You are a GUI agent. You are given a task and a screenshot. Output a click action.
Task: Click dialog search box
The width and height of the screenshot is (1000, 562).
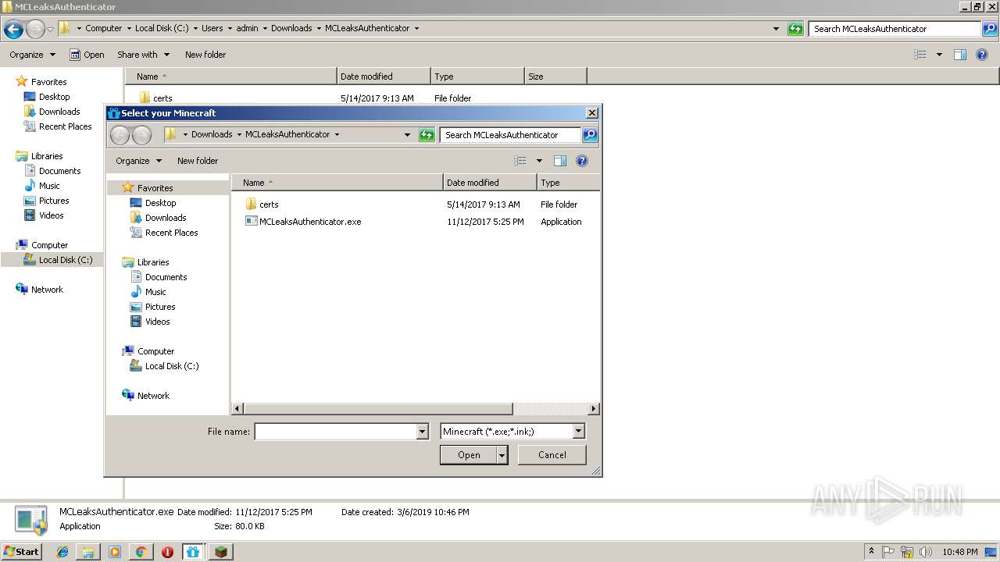pos(511,135)
